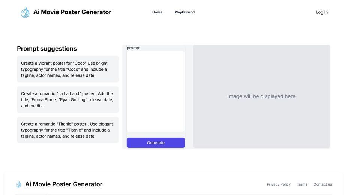Screen dimensions: 347x195
Task: Click the footer bird logo icon
Action: [x=19, y=184]
